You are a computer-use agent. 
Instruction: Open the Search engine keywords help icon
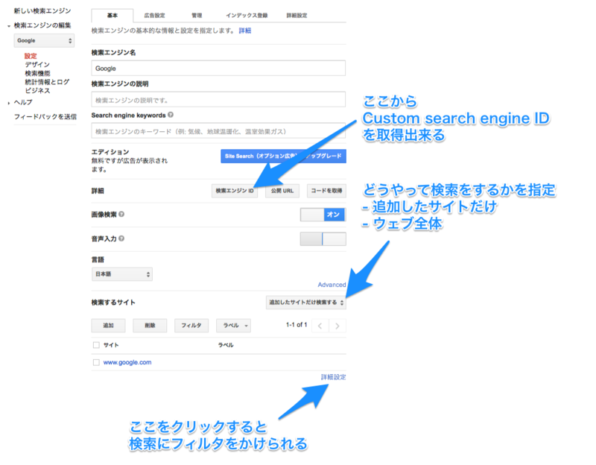pos(171,115)
